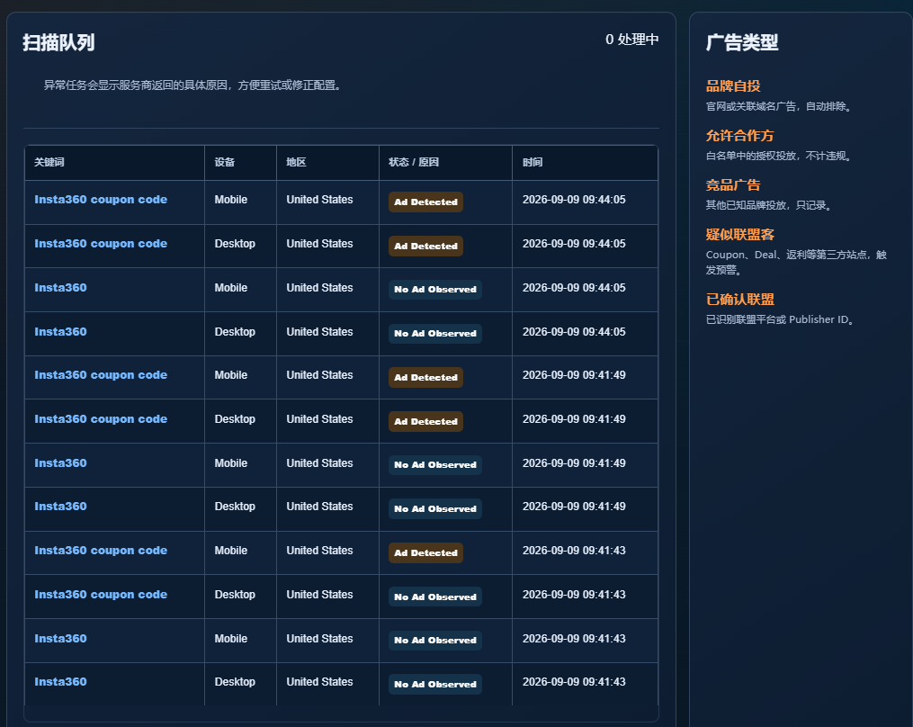Click 'United States' in plain Insta360 Mobile 09:41:49 row
The width and height of the screenshot is (913, 727).
pos(319,463)
